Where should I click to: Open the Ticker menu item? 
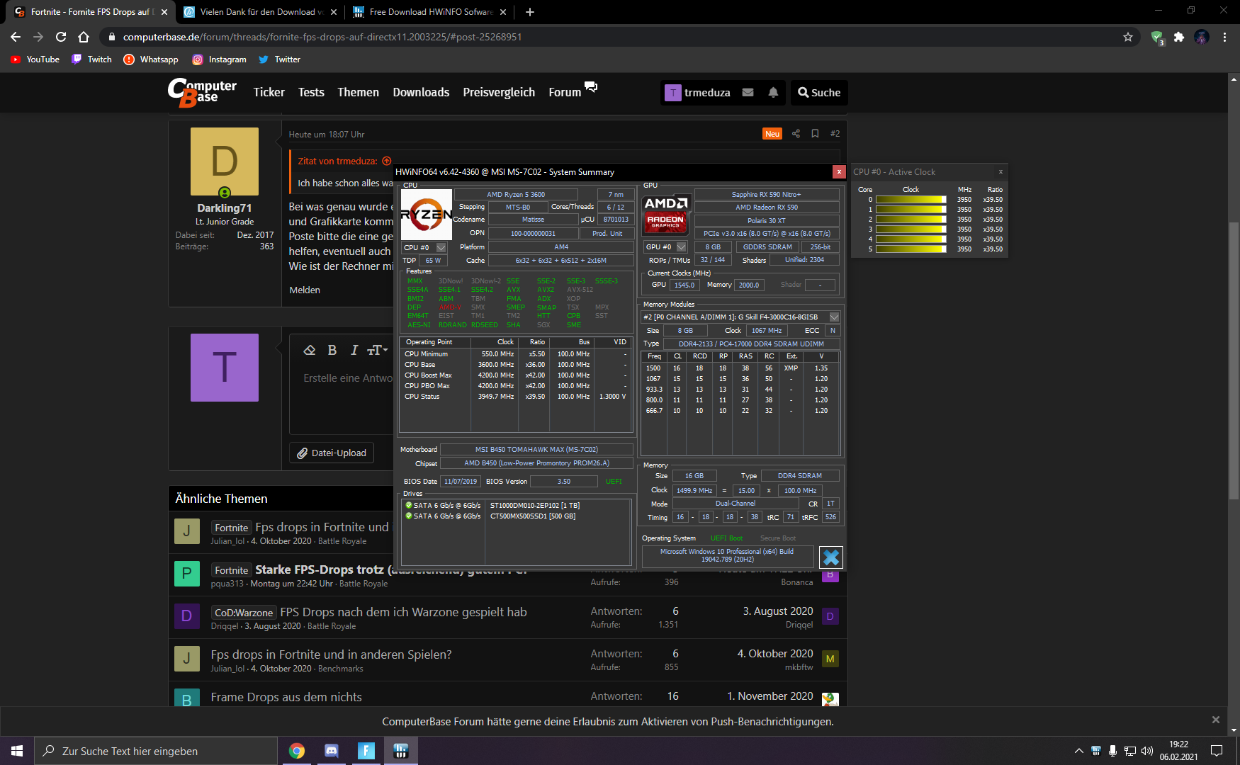tap(269, 92)
